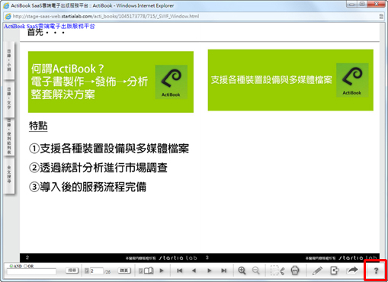
Task: Click the 特點 heading text
Action: (38, 126)
